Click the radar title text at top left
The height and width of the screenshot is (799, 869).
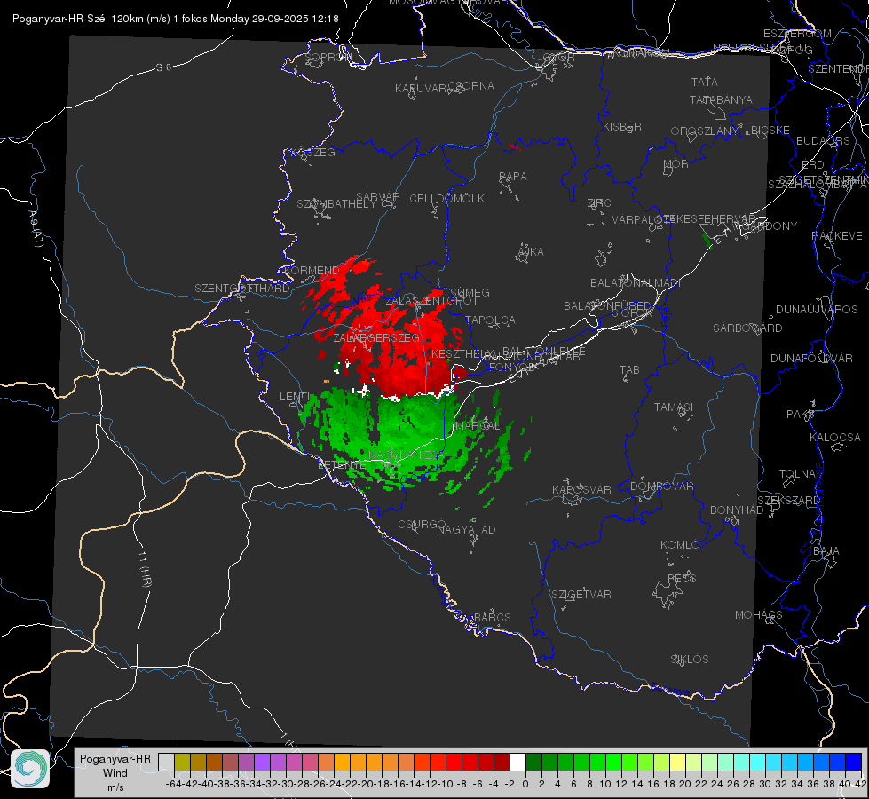pos(175,19)
